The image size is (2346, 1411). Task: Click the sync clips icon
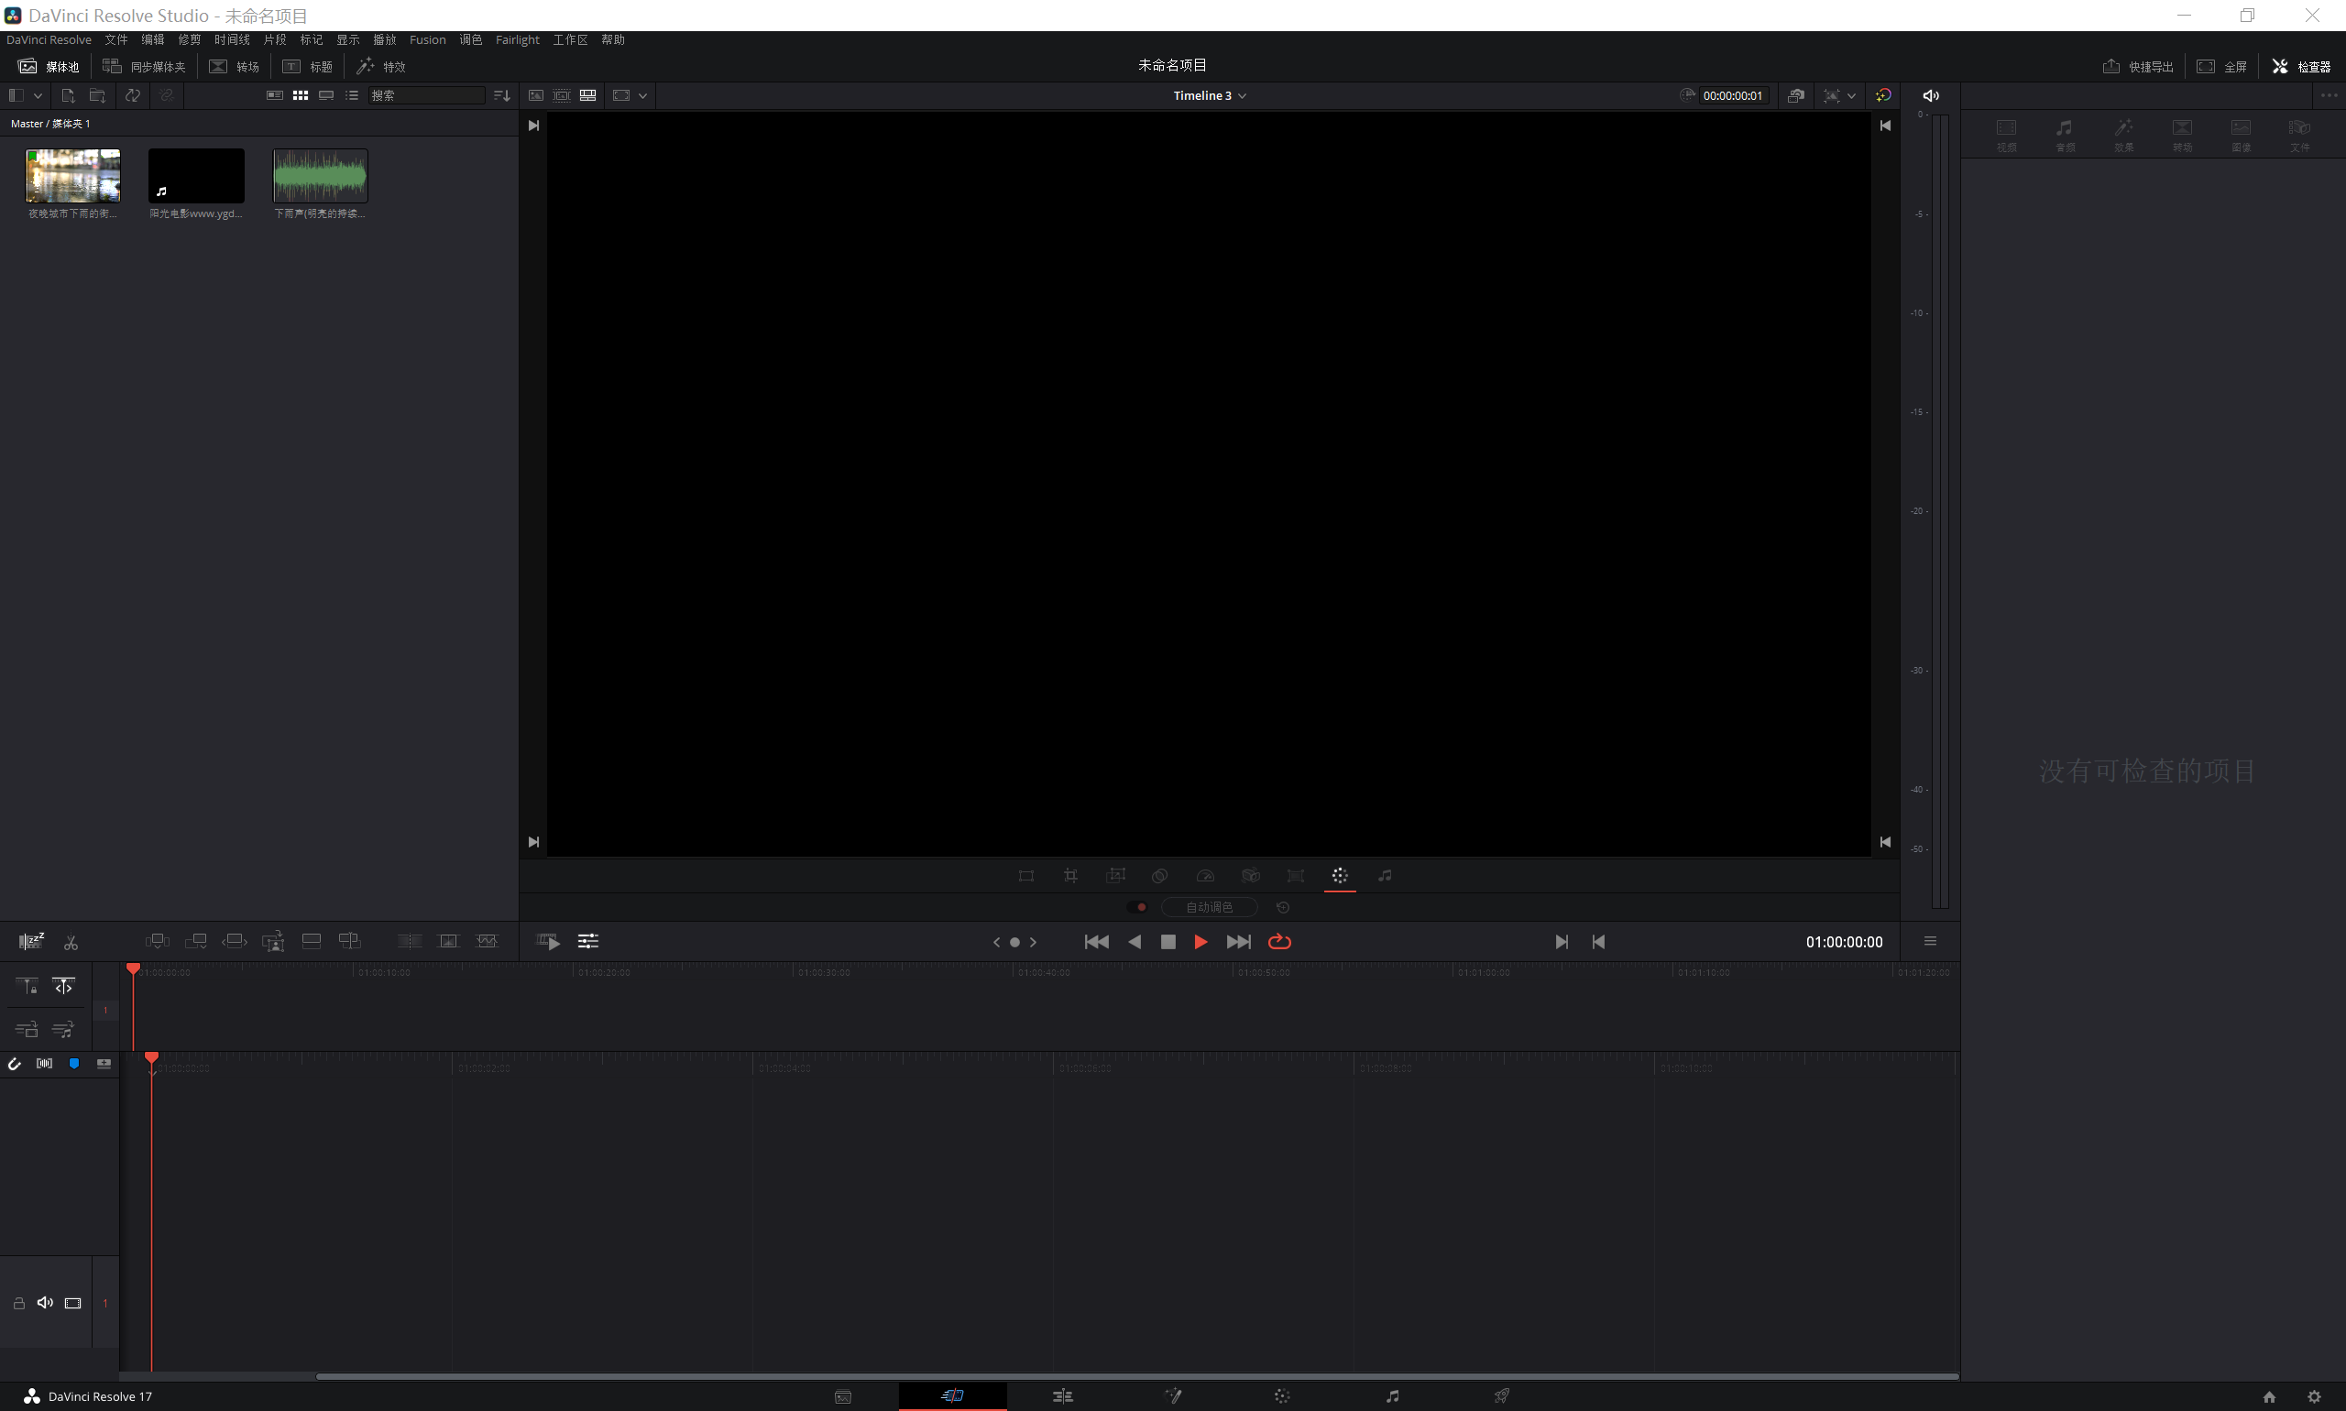(x=133, y=95)
